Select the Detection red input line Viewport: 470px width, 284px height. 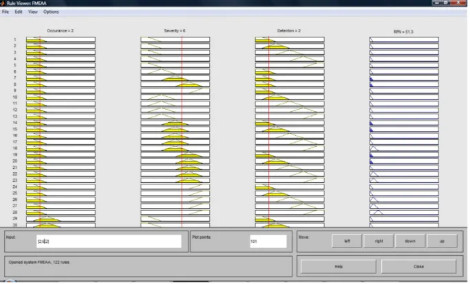click(270, 132)
